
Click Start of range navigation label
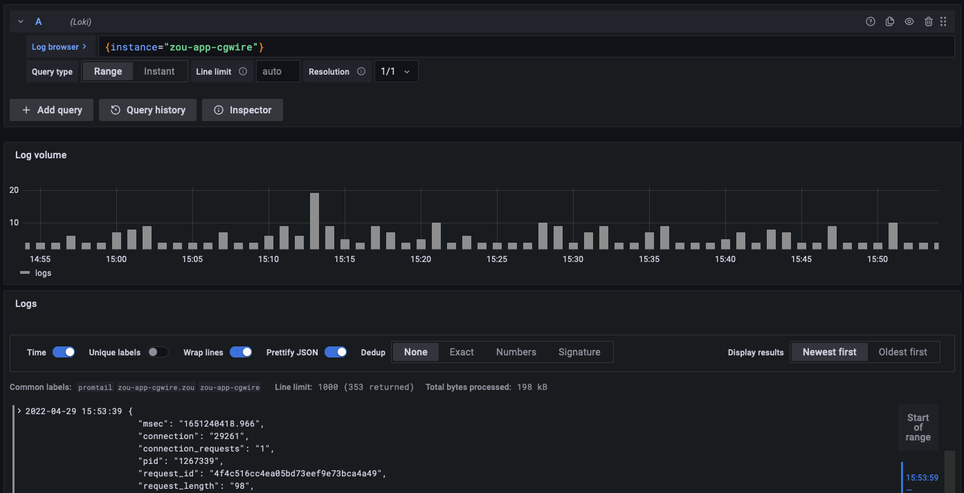click(x=918, y=427)
